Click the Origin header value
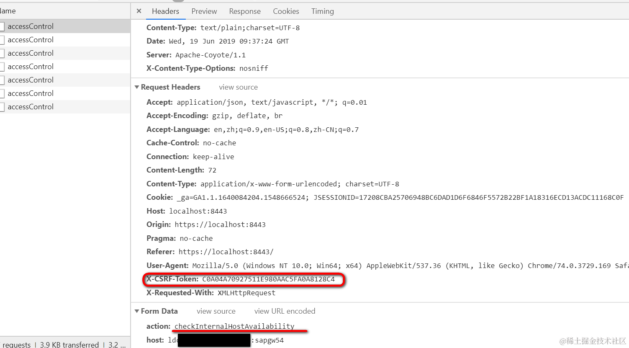The height and width of the screenshot is (348, 629). tap(220, 224)
